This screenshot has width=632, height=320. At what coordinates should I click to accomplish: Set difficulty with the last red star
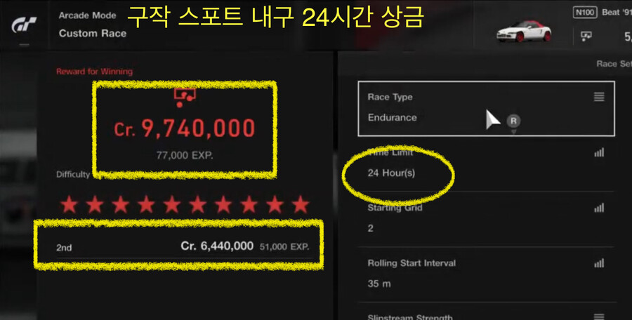[x=301, y=205]
